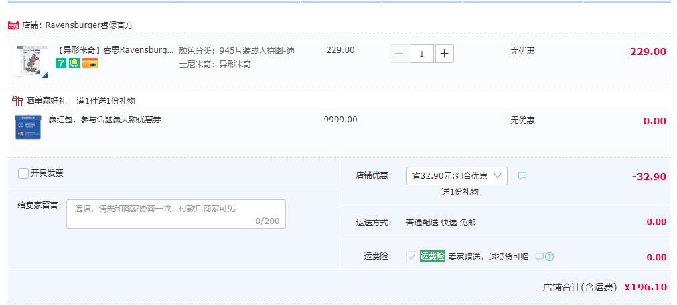This screenshot has width=677, height=305.
Task: Click the 送1份礼物 text under the discount dropdown
Action: pyautogui.click(x=460, y=192)
